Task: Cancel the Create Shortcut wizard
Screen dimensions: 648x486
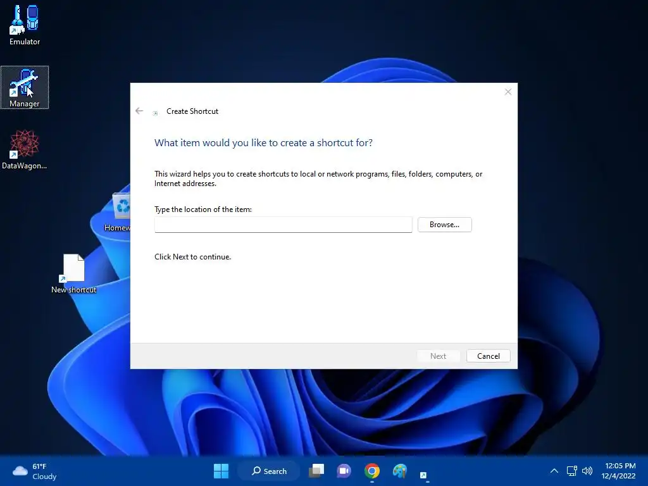Action: point(488,356)
